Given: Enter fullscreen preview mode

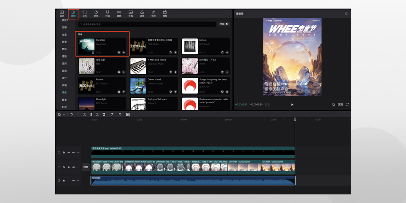Looking at the screenshot, I should coord(348,105).
